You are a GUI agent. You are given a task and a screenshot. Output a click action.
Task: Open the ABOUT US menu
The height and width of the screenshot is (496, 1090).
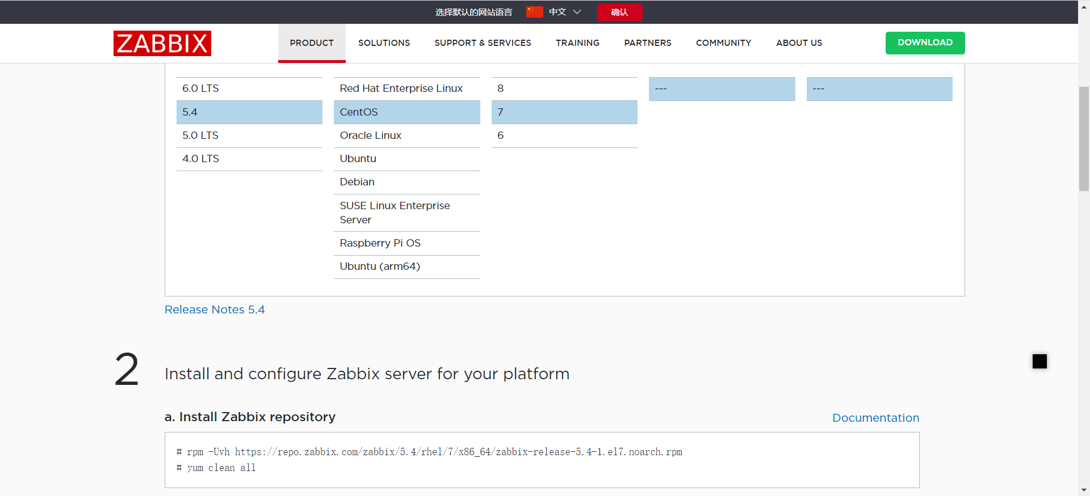click(x=799, y=43)
